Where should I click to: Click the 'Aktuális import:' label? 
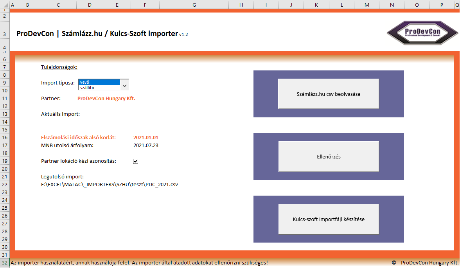click(60, 114)
